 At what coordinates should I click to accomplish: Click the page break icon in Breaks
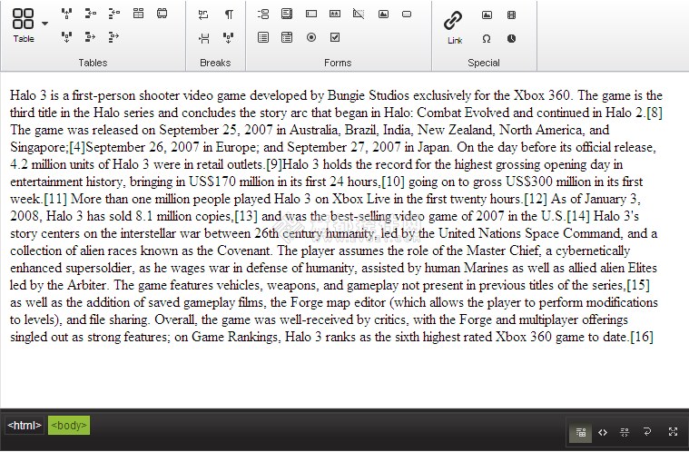point(203,38)
